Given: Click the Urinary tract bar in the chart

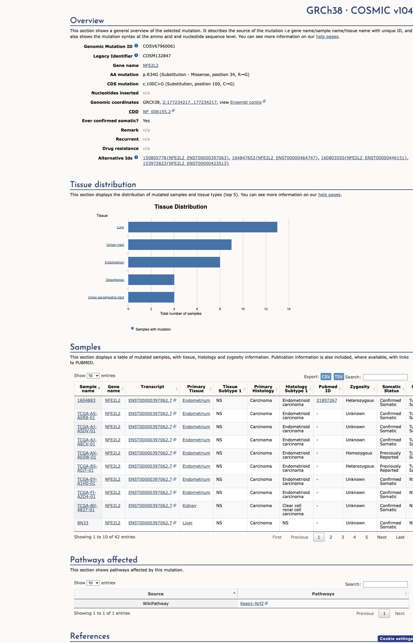Looking at the screenshot, I should click(x=180, y=245).
